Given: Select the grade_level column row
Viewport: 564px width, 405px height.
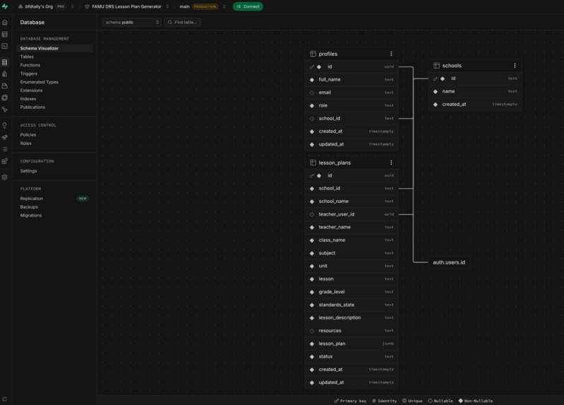Looking at the screenshot, I should [x=351, y=292].
